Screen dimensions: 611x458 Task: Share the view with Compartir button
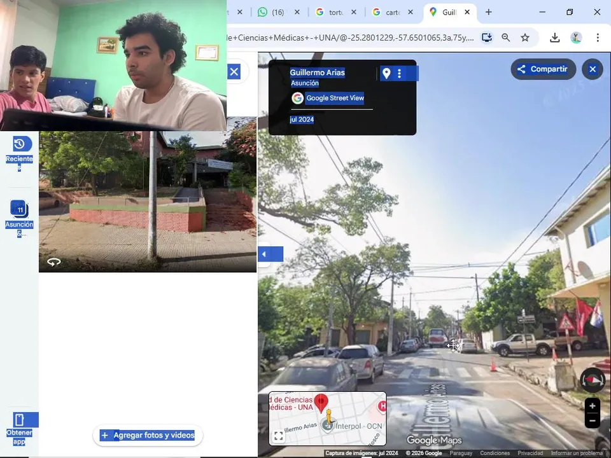[543, 69]
